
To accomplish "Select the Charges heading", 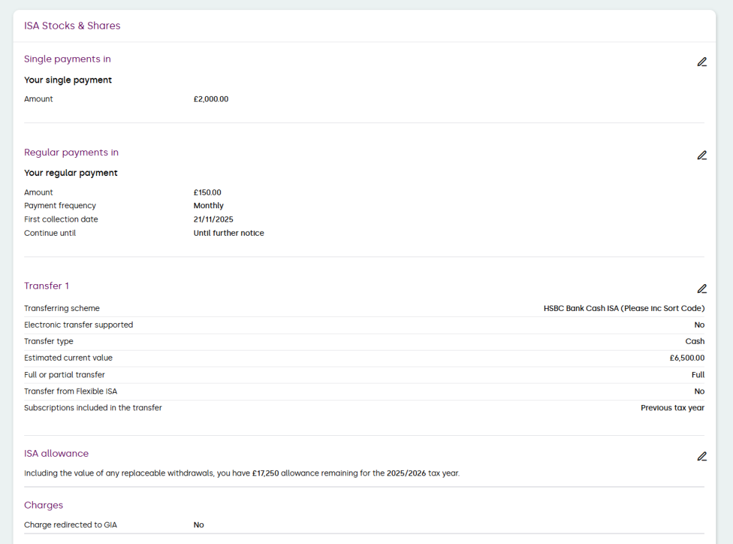I will (x=44, y=505).
